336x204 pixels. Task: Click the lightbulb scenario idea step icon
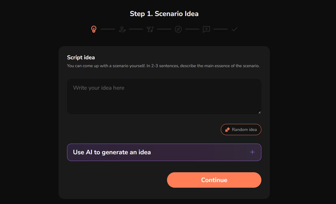94,29
